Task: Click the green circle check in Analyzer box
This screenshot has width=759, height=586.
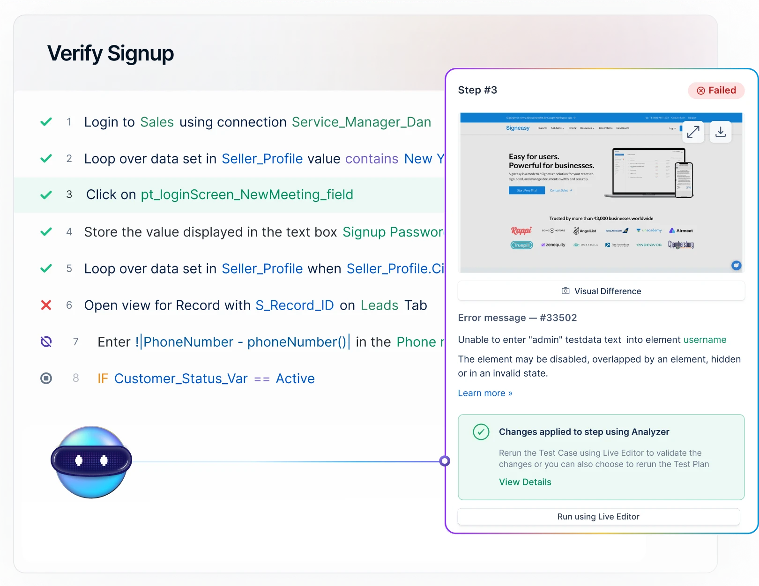Action: click(x=481, y=432)
